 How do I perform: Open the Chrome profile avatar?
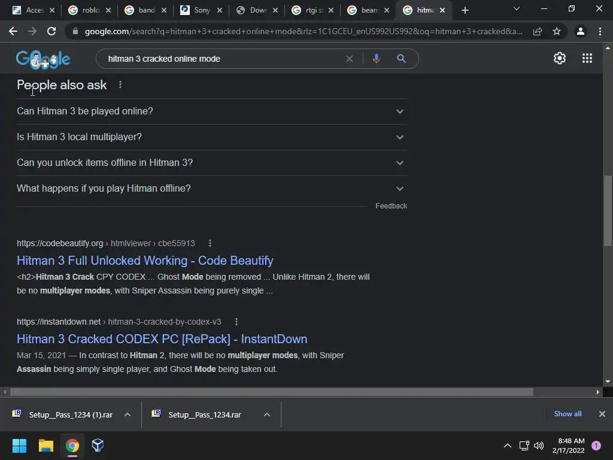[x=581, y=31]
